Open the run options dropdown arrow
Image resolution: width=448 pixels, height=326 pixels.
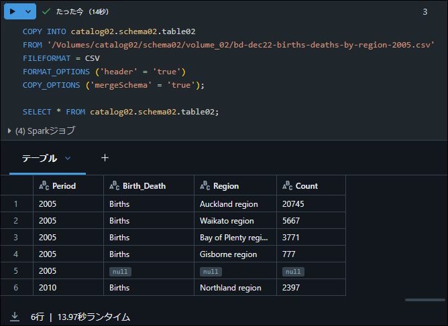click(28, 11)
